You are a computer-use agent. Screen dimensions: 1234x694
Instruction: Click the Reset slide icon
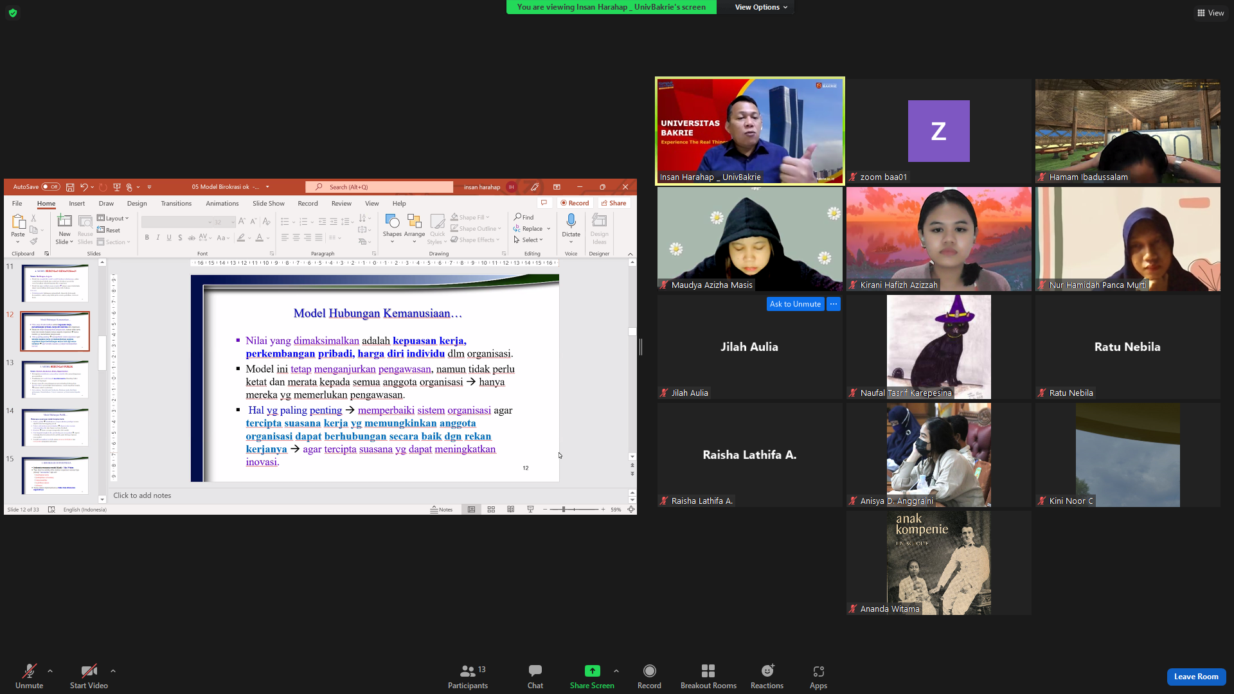pyautogui.click(x=101, y=230)
